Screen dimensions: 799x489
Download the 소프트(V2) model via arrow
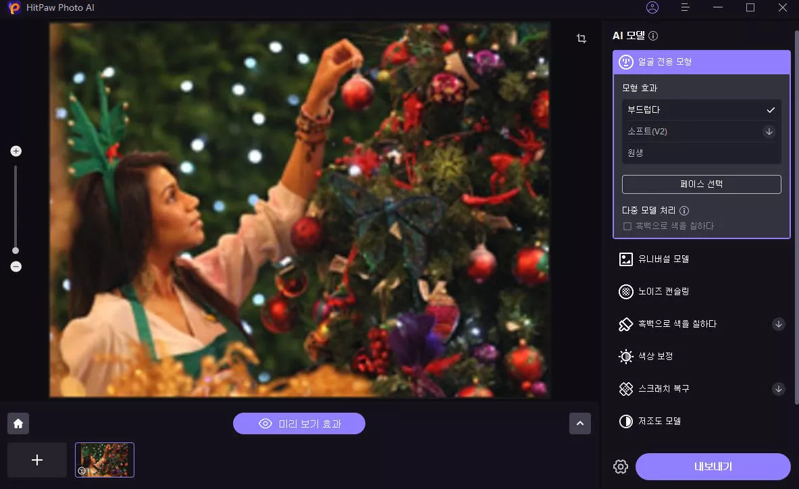769,132
